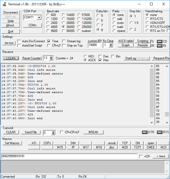Enable the Auto Dis/Connect checkbox
Screen dimensions: 170x179
[x=19, y=41]
